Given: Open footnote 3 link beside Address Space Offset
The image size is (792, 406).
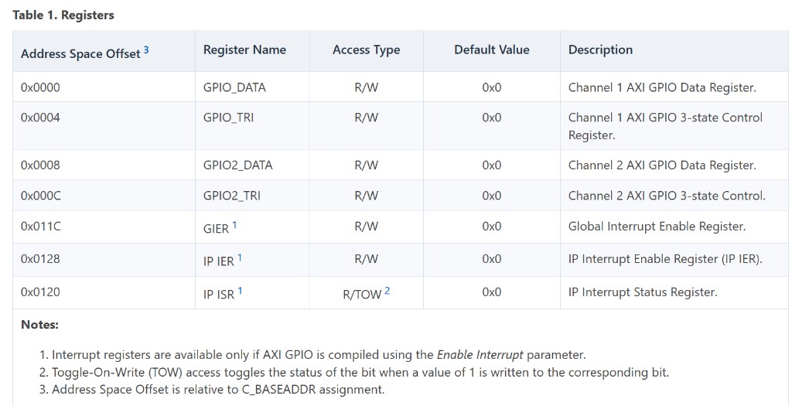Looking at the screenshot, I should 146,50.
